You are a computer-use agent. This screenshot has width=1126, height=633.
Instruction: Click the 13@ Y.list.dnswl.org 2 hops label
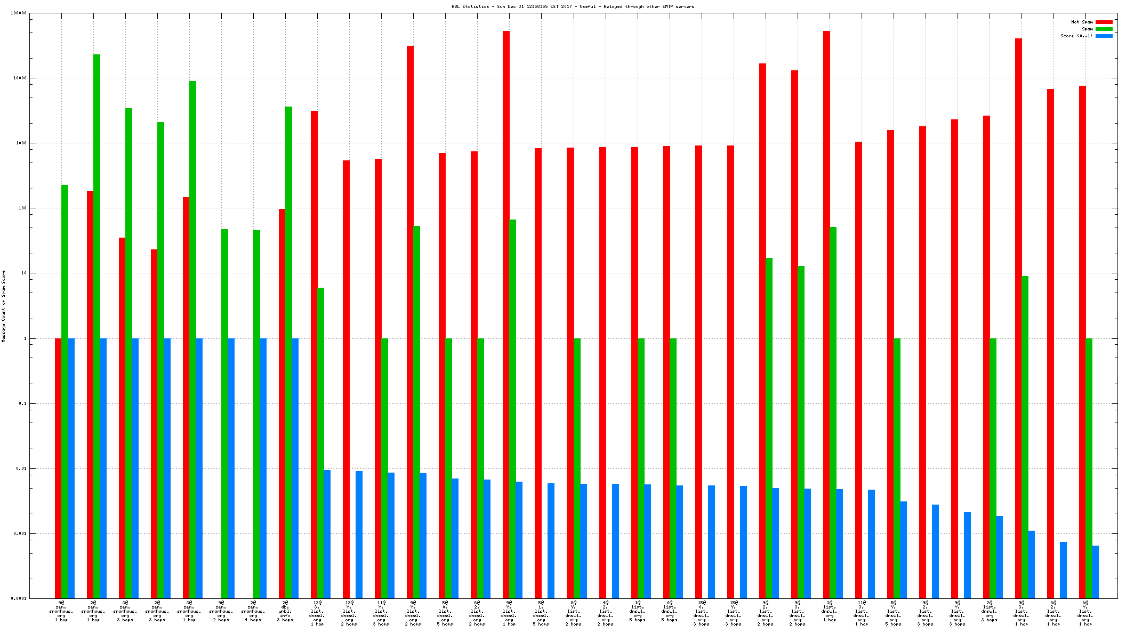(x=349, y=613)
